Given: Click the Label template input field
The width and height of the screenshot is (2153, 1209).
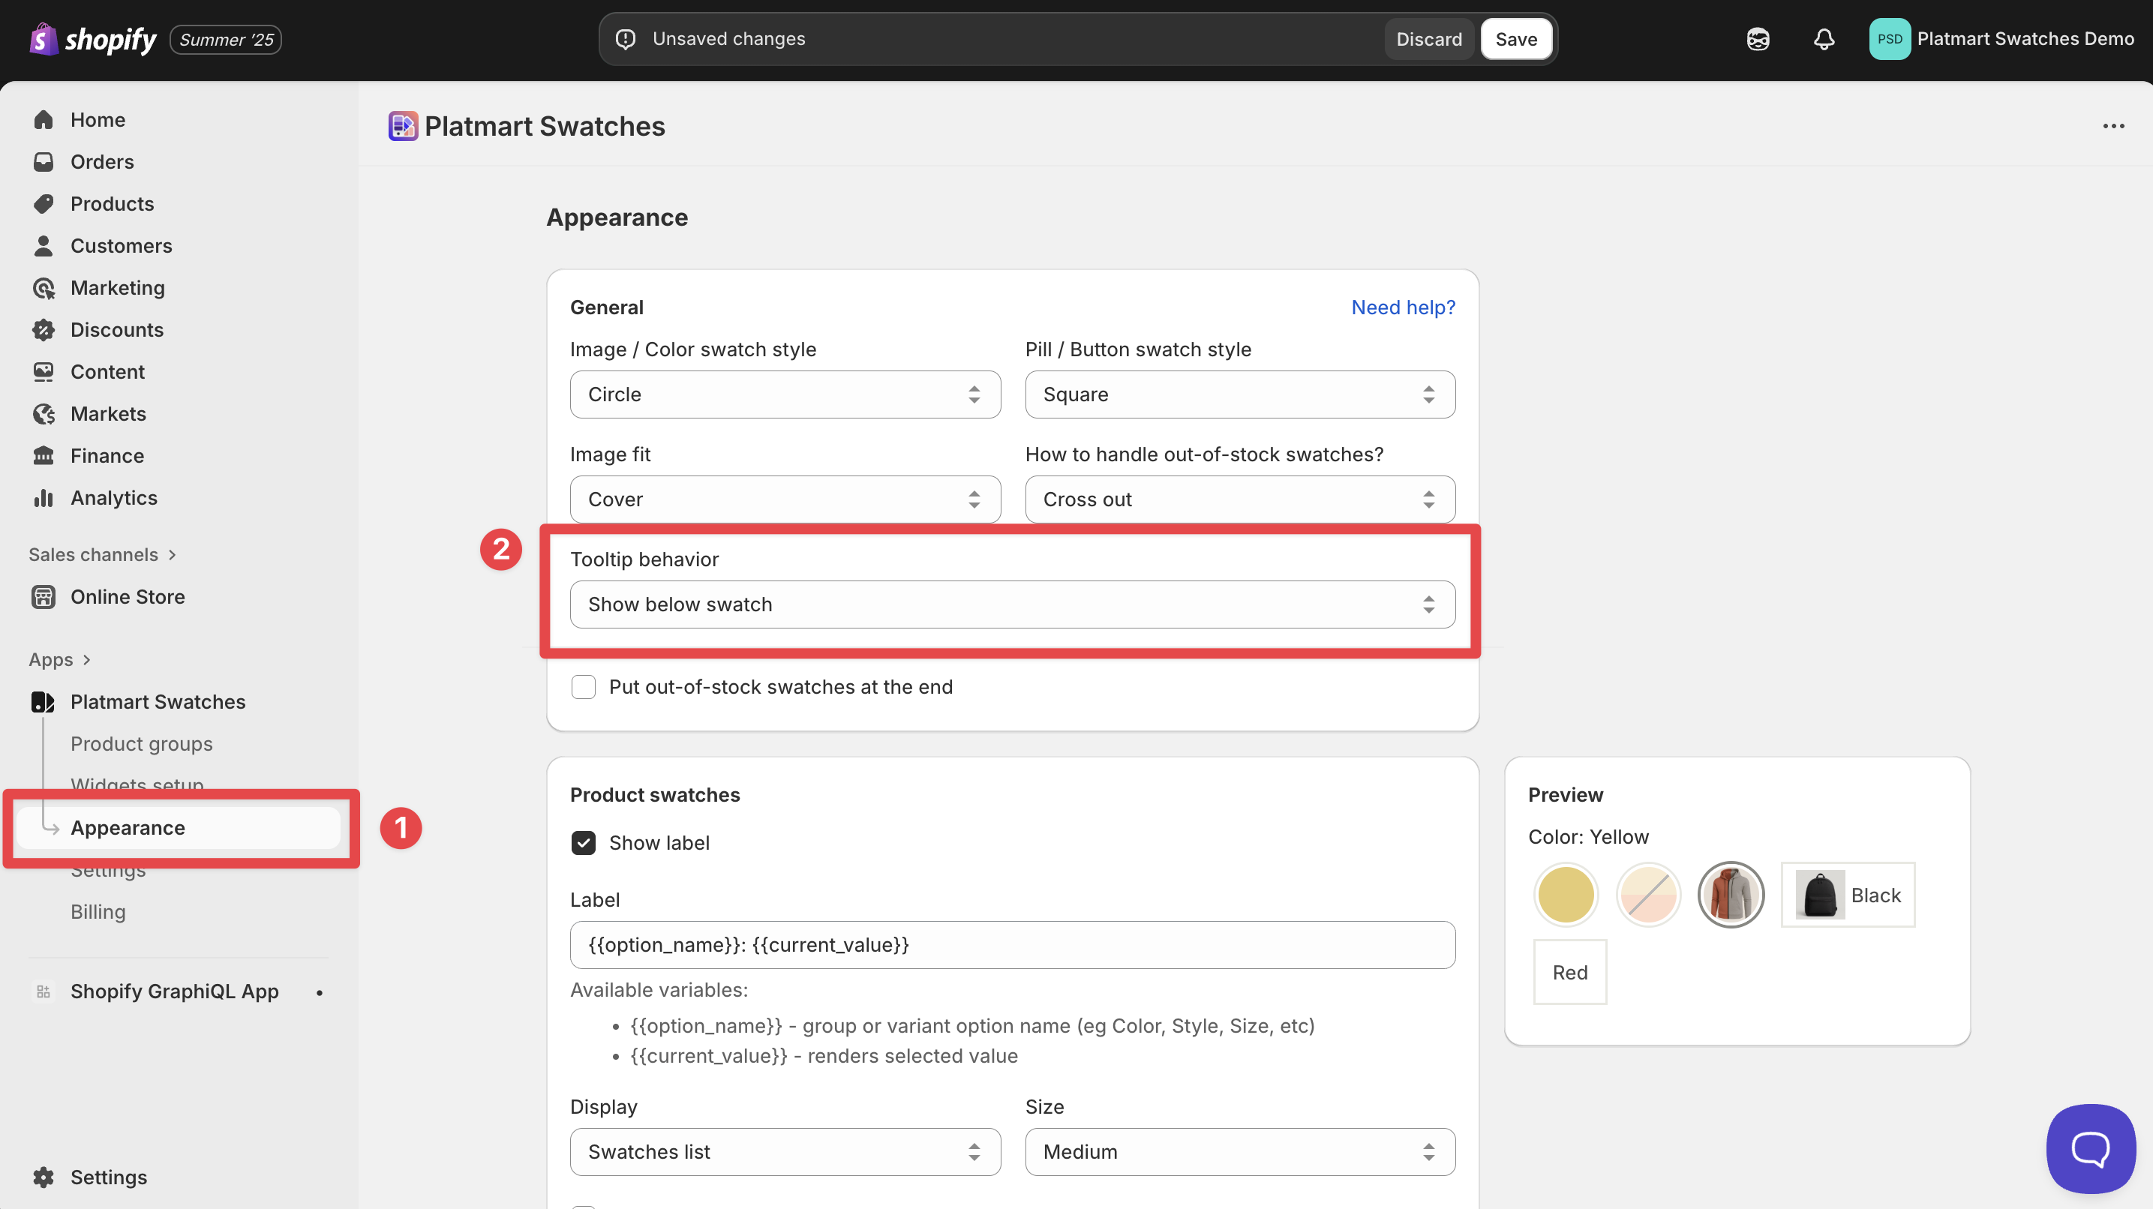Looking at the screenshot, I should coord(1012,946).
